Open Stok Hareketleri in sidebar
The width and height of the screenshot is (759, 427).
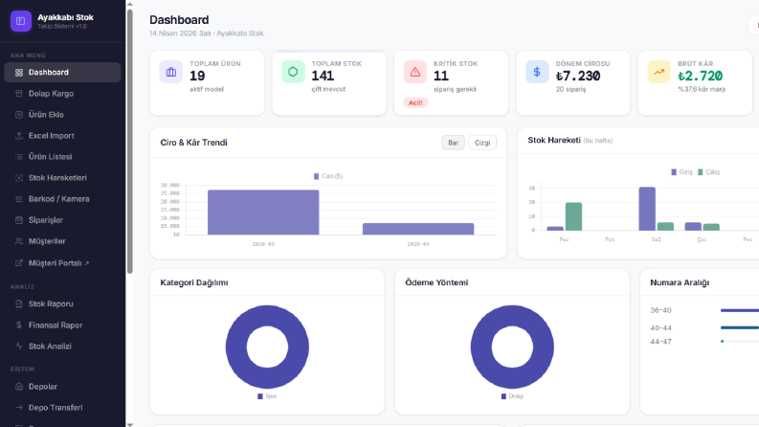click(62, 178)
